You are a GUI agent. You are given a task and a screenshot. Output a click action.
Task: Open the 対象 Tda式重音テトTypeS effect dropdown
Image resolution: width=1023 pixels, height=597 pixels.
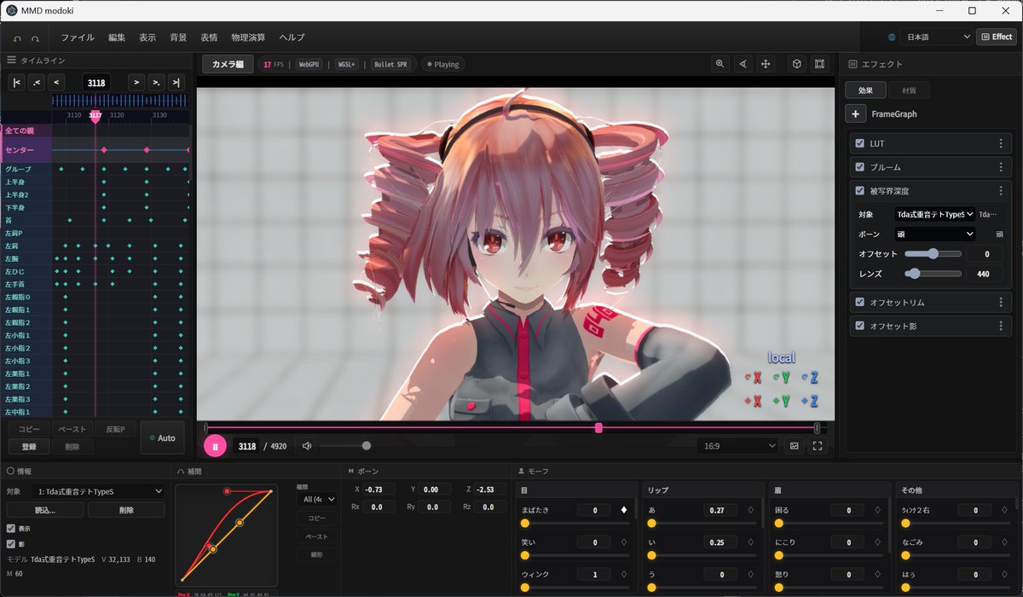coord(935,215)
